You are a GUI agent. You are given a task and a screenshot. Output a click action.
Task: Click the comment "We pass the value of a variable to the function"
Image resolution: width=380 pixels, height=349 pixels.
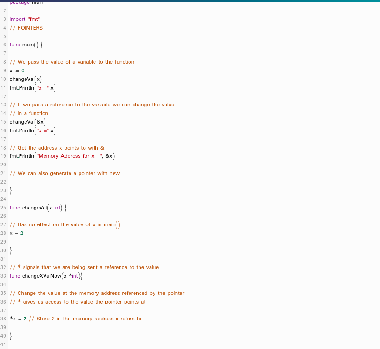(x=72, y=62)
